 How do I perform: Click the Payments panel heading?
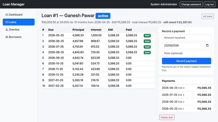pos(168,81)
